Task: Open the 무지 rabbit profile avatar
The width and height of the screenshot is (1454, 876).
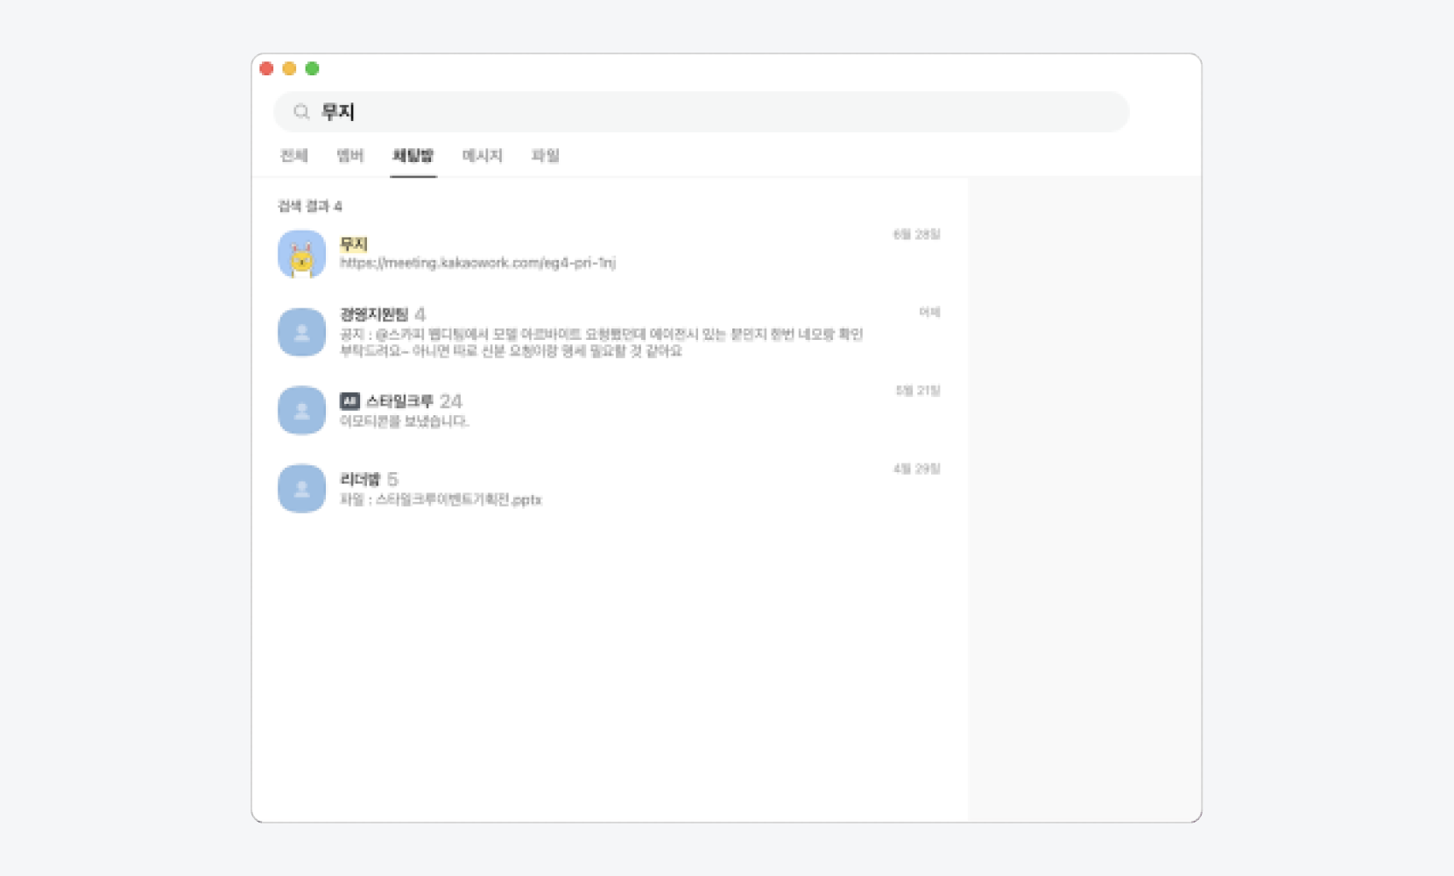Action: pos(301,254)
